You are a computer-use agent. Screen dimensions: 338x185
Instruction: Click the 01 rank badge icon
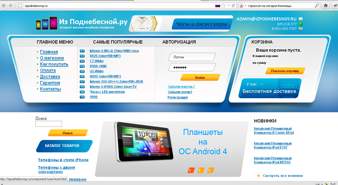click(82, 51)
